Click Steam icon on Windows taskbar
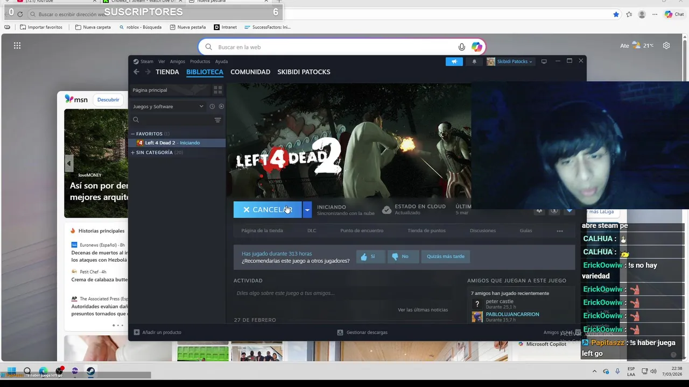 [x=90, y=371]
